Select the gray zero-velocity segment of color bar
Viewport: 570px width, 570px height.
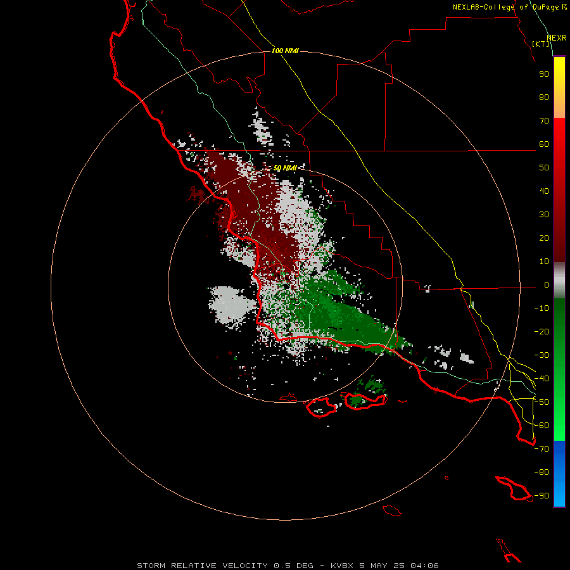(x=559, y=281)
